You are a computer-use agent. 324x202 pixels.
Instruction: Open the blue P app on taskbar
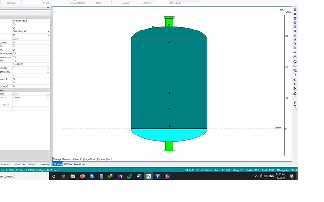pos(158,176)
